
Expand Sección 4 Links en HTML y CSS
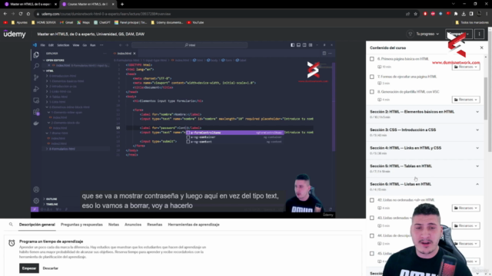425,150
